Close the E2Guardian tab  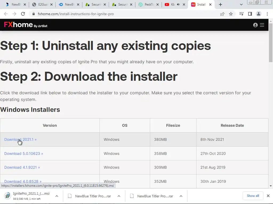(51, 5)
